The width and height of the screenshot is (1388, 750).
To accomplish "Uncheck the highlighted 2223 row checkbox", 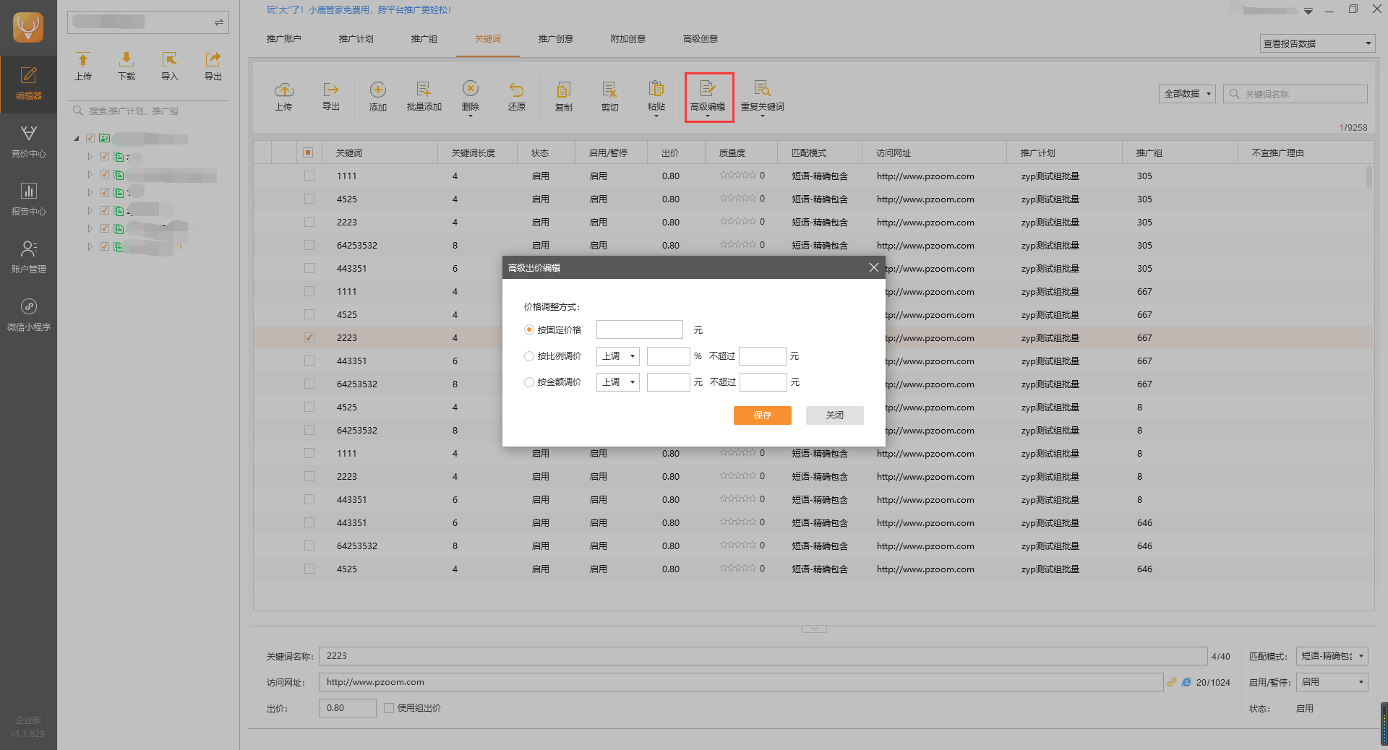I will click(x=309, y=337).
